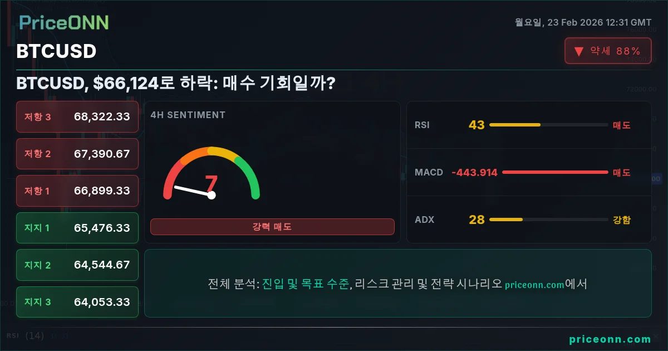Select the 지지 3 level 64,053.33
The image size is (668, 351).
pyautogui.click(x=77, y=302)
